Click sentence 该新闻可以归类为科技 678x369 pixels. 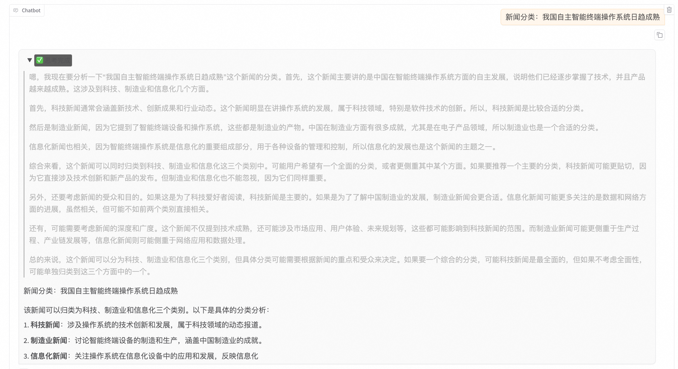(x=147, y=310)
